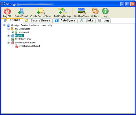Click the globe icon beside Gbridge node

[8, 25]
